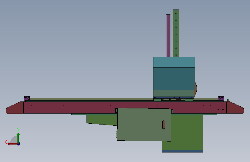Select the magenta vertical rod on the model
This screenshot has height=162, width=250.
pyautogui.click(x=168, y=35)
